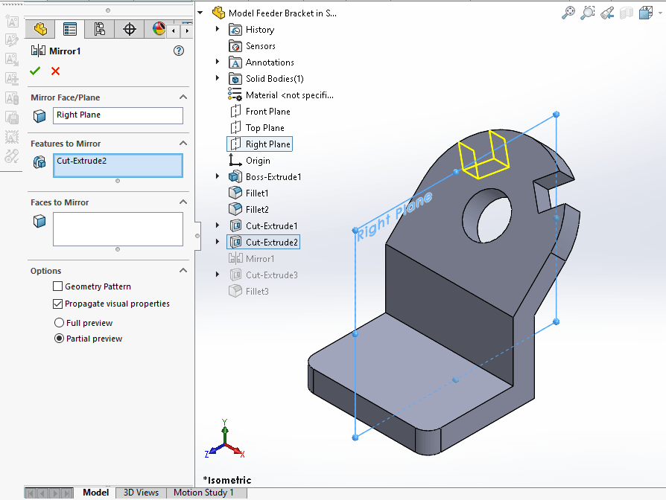This screenshot has width=666, height=500.
Task: Open the DisplayManager colored sphere panel
Action: click(x=158, y=29)
